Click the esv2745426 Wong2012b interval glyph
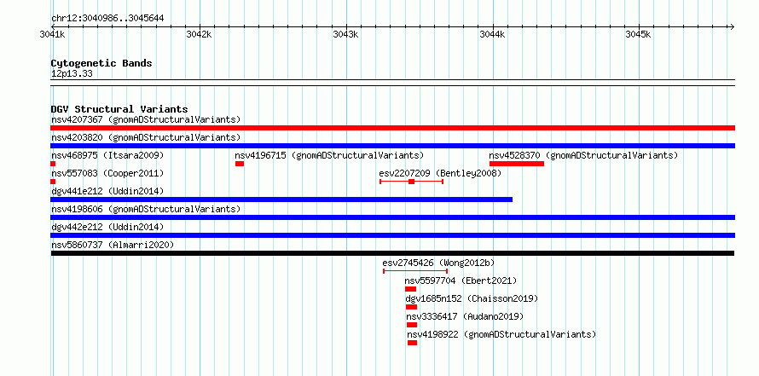Screen dimensions: 759x376 tap(414, 271)
